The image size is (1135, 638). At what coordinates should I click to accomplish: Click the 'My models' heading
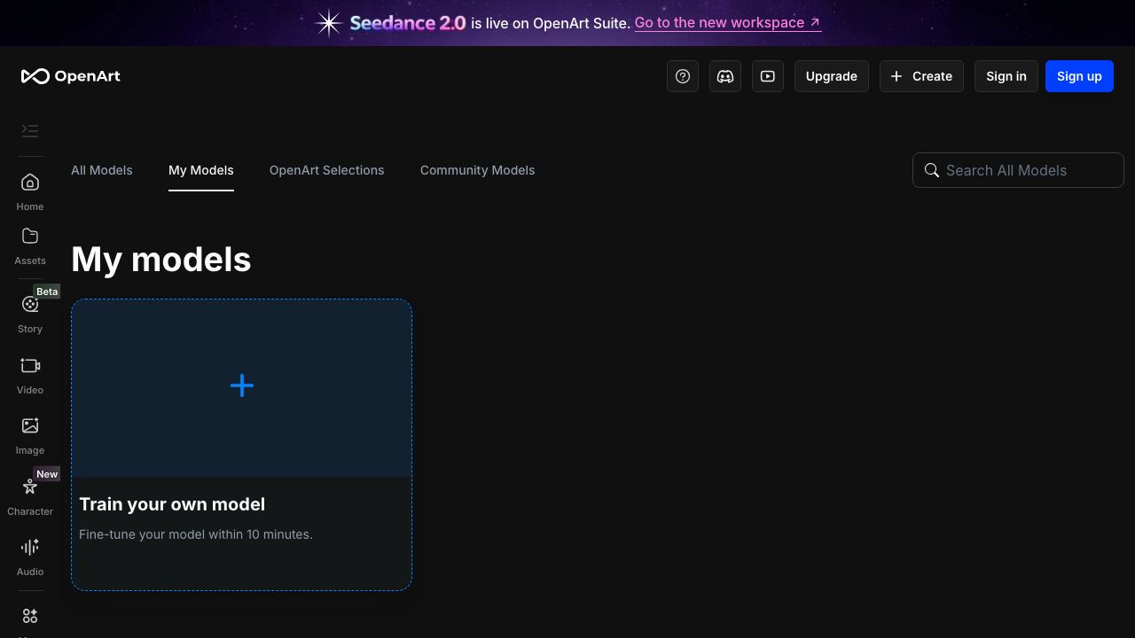pos(161,260)
